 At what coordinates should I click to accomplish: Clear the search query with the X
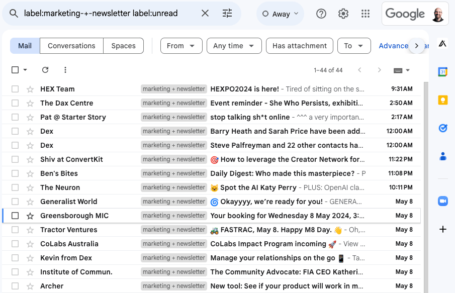pyautogui.click(x=205, y=14)
